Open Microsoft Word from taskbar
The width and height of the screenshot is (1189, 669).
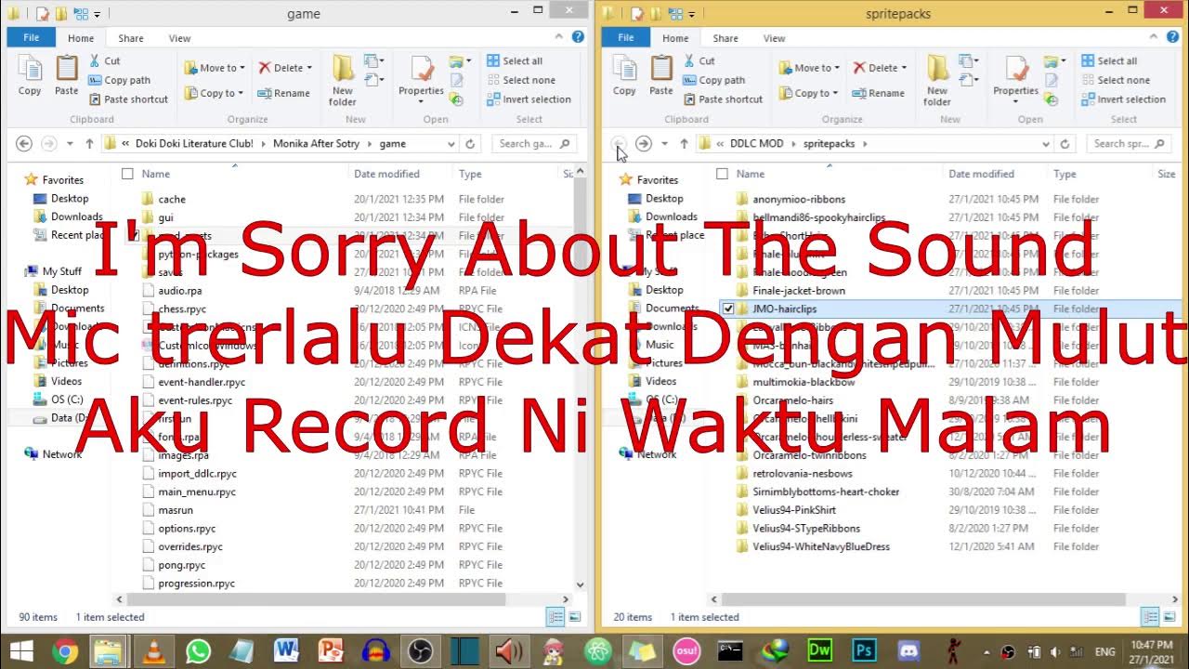[x=286, y=650]
